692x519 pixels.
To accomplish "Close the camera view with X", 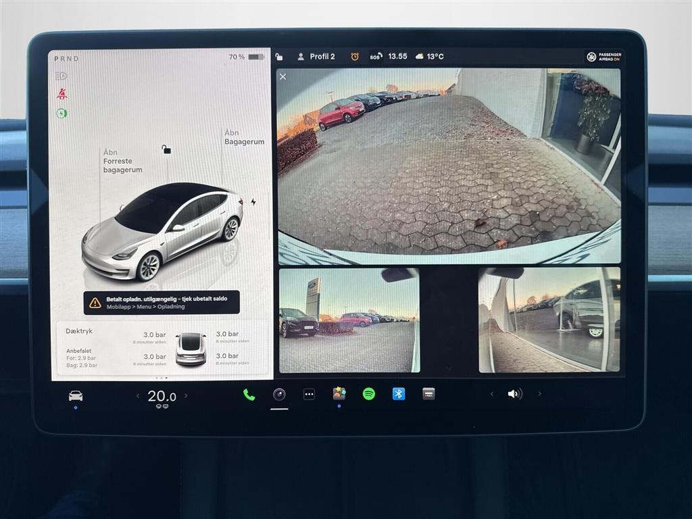I will (x=283, y=76).
